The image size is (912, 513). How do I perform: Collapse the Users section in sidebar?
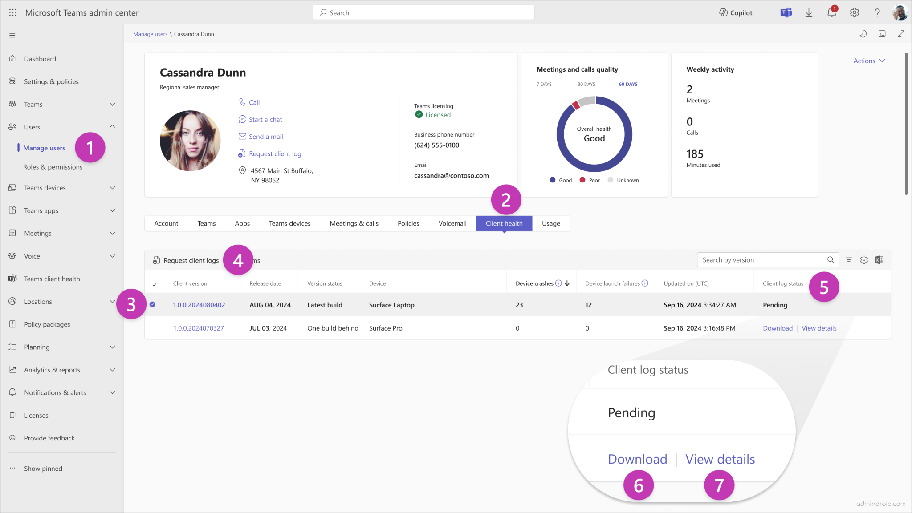coord(112,126)
